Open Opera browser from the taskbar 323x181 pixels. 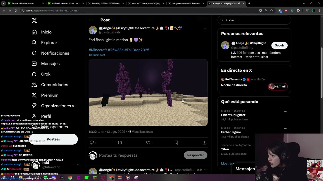(103, 178)
